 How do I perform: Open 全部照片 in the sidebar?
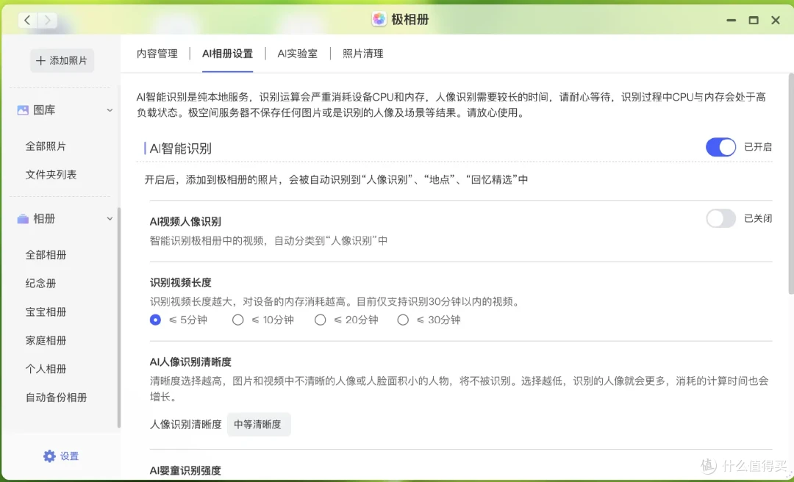click(46, 146)
